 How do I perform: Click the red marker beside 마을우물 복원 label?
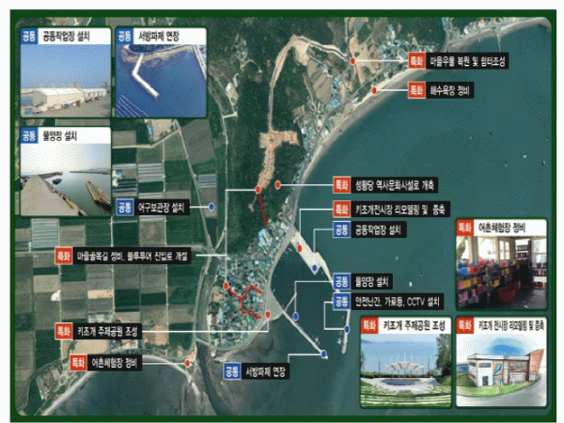[353, 61]
